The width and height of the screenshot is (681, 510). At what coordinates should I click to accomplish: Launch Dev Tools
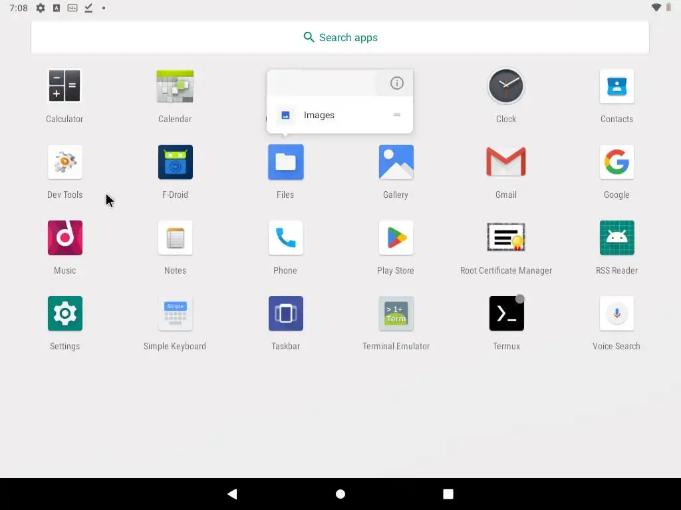pos(65,162)
